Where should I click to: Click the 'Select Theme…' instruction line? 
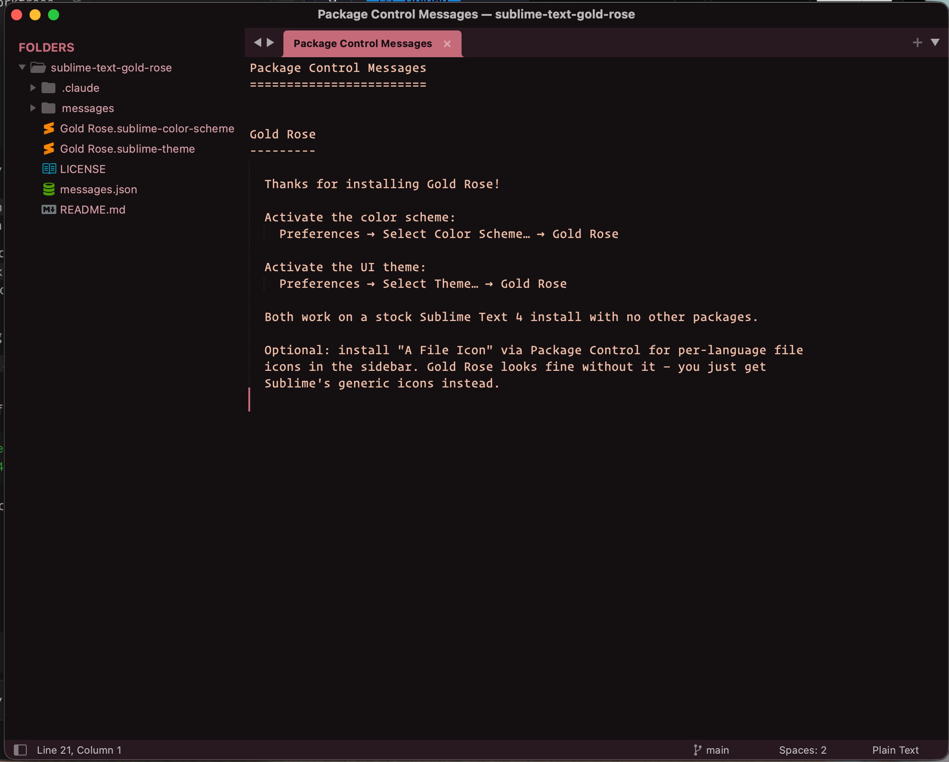point(423,284)
